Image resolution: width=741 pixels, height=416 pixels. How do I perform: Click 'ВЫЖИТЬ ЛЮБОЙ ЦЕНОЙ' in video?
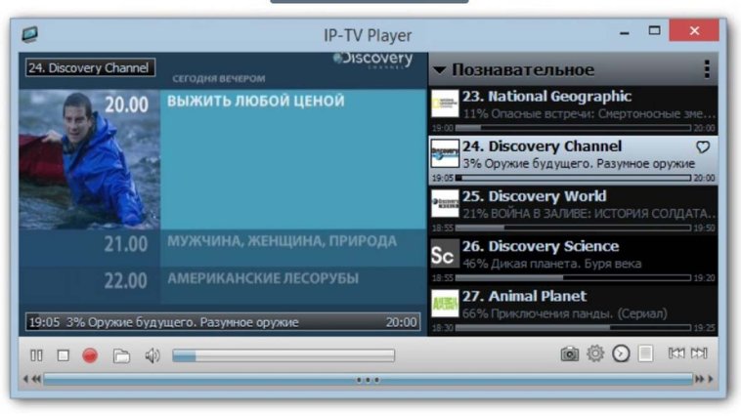point(256,101)
